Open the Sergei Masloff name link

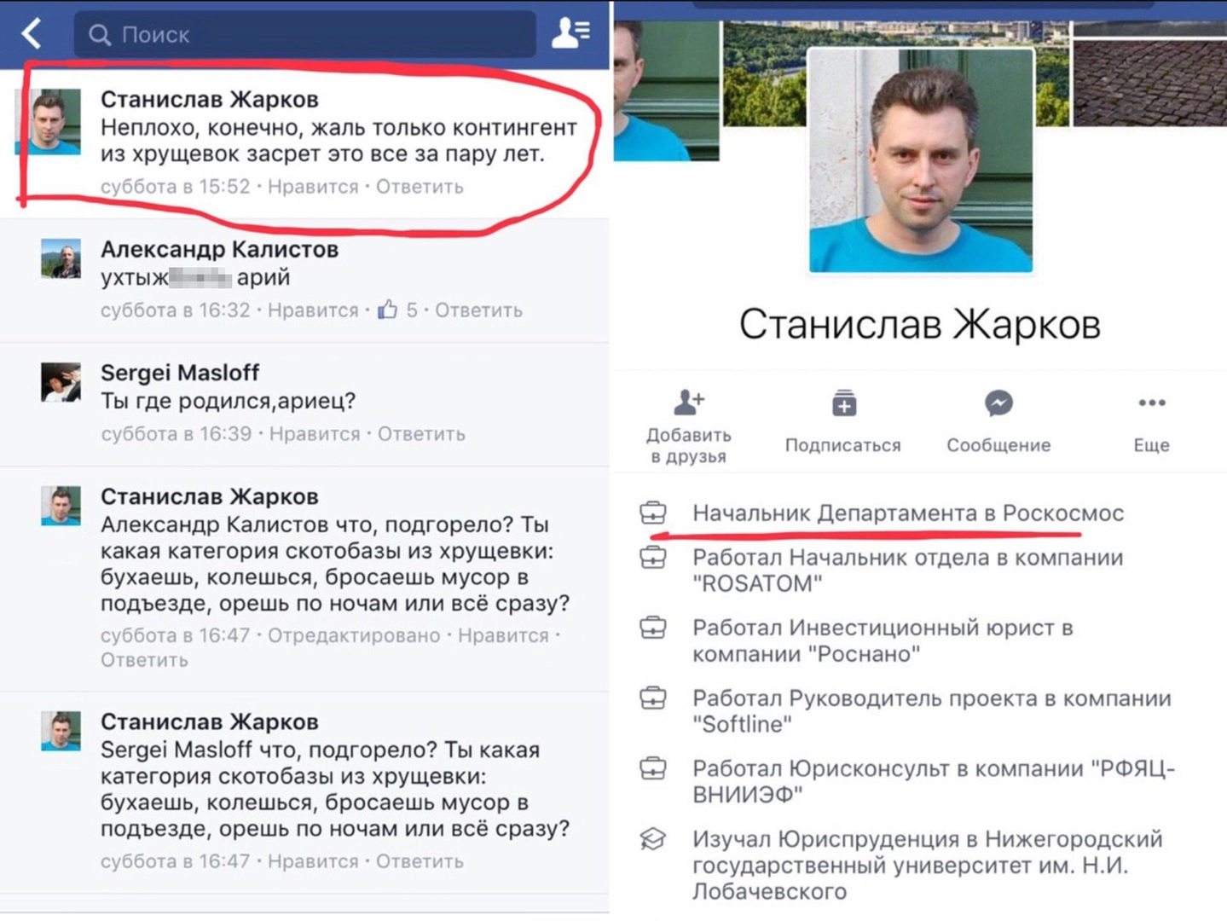point(180,373)
